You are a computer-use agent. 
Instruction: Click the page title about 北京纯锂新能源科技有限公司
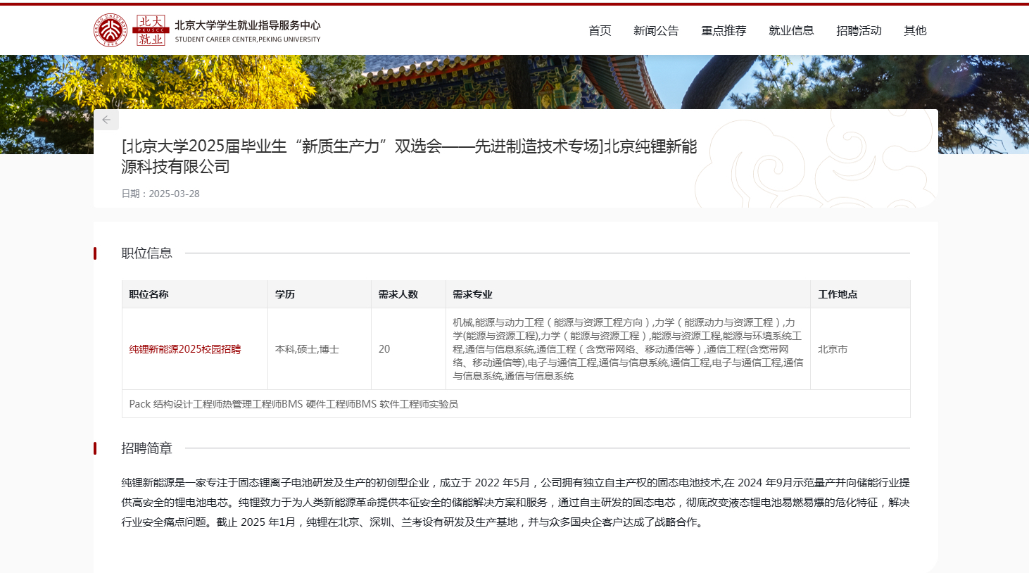click(409, 156)
